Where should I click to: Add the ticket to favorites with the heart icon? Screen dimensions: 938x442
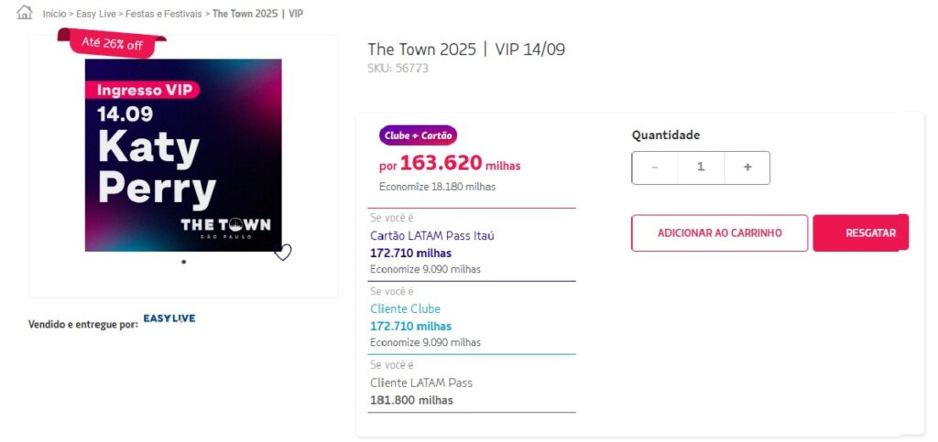[x=283, y=253]
